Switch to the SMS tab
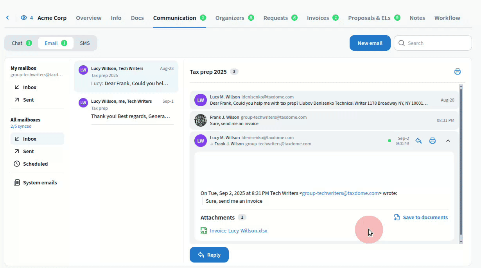The image size is (481, 268). pos(85,43)
